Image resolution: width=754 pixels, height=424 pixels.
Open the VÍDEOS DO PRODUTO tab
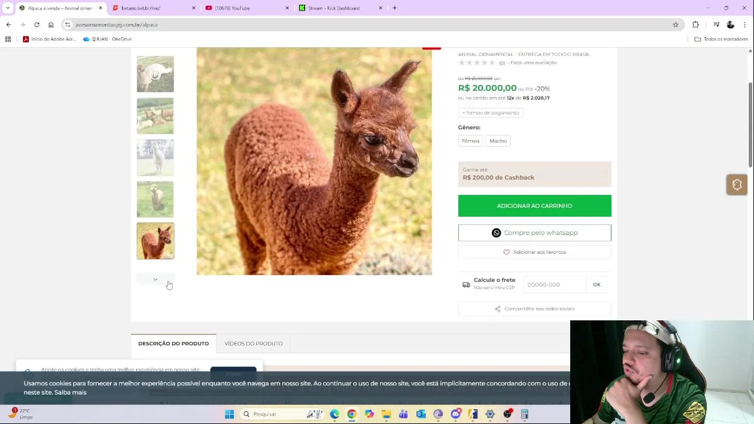click(253, 343)
